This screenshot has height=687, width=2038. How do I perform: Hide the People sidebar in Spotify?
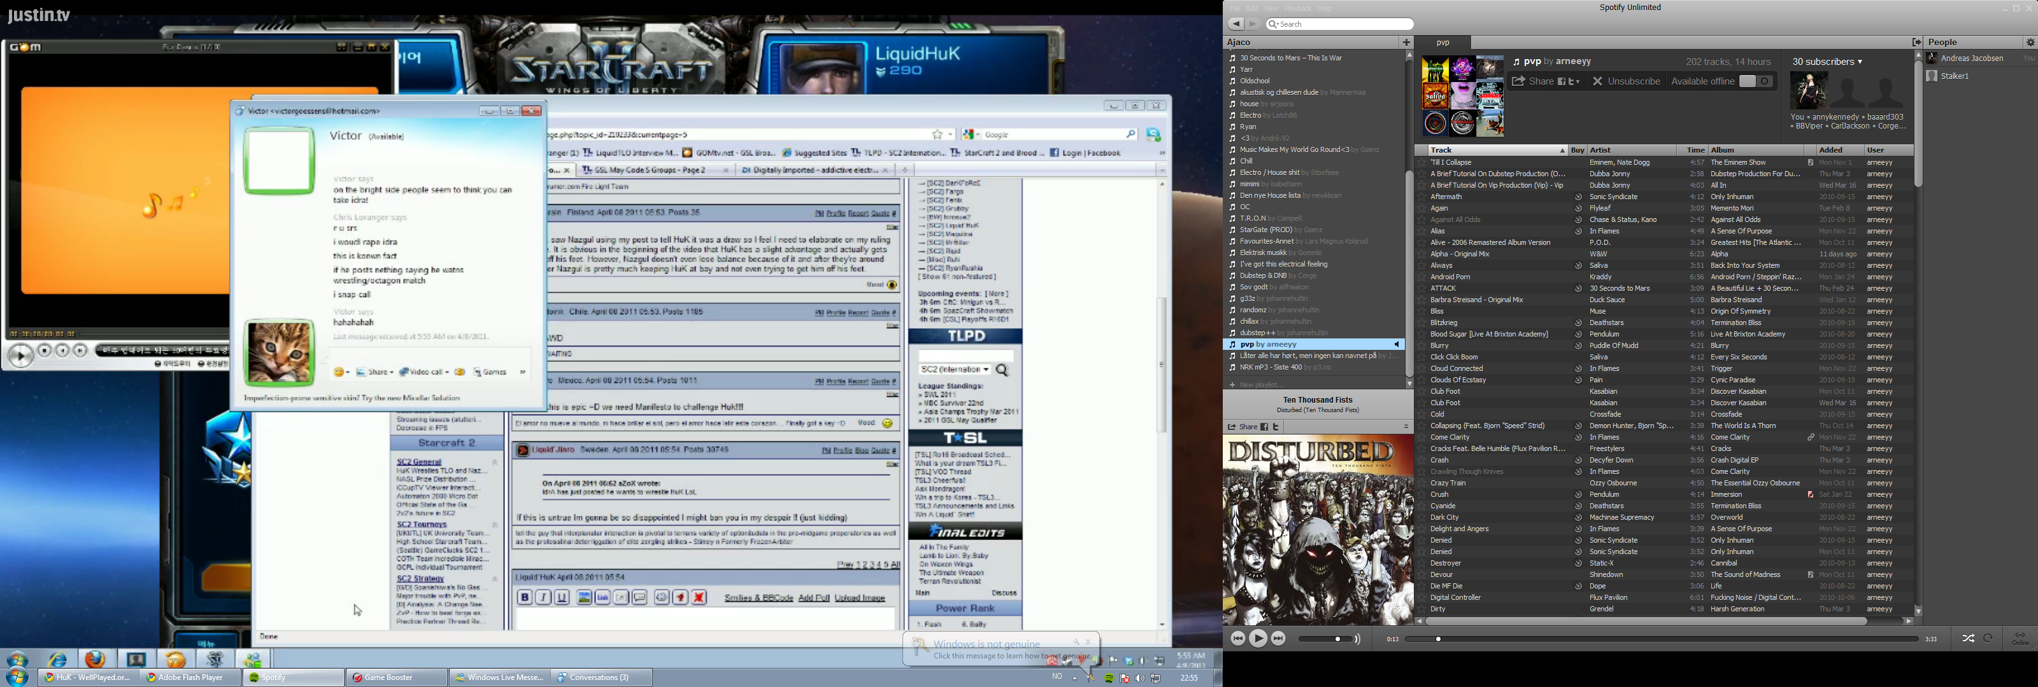click(x=1916, y=43)
